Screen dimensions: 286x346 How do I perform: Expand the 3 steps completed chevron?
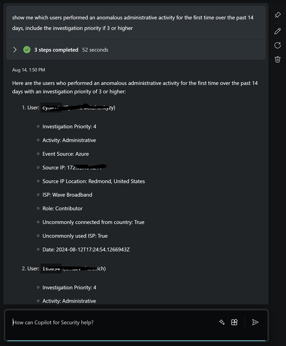pyautogui.click(x=15, y=50)
